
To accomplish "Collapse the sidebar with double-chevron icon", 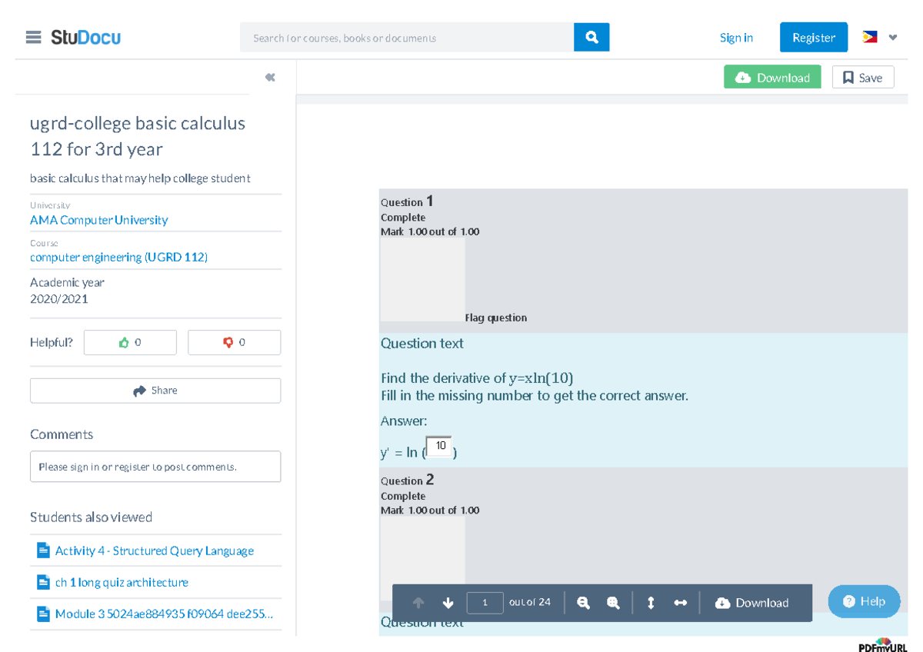I will (x=270, y=77).
